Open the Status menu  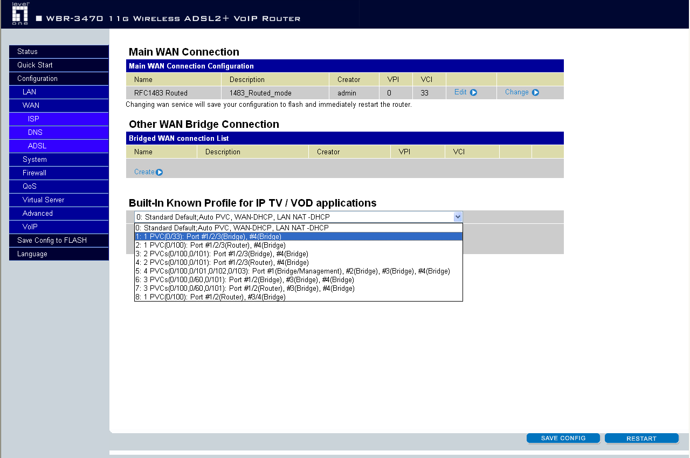click(x=59, y=52)
